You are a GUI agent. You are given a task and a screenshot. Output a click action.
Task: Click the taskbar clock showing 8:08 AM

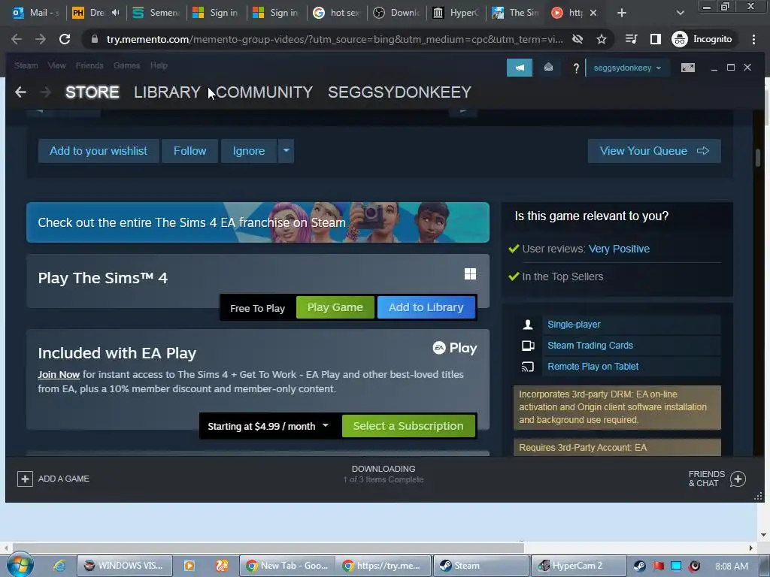[x=732, y=566]
